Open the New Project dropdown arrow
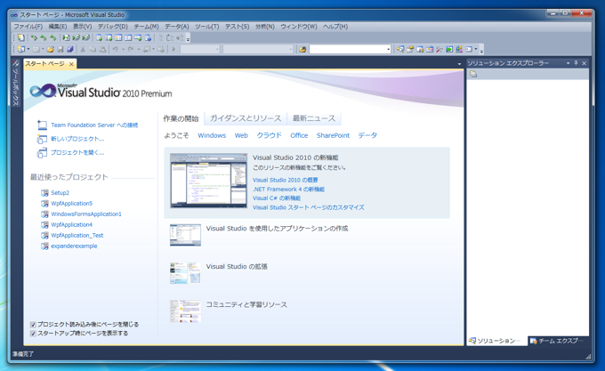Viewport: 605px width, 371px height. click(x=28, y=49)
